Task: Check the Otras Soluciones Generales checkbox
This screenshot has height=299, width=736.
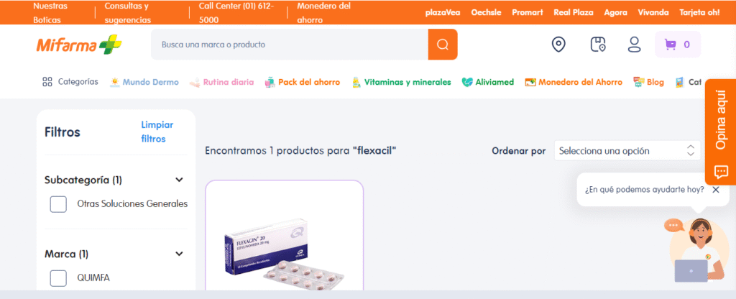Action: pos(58,204)
